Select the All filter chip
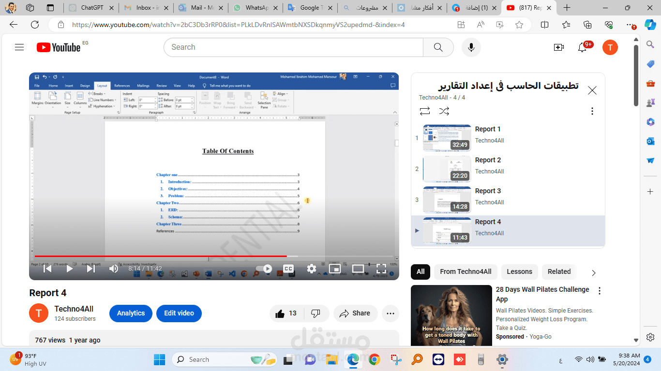The height and width of the screenshot is (371, 661). [x=421, y=272]
